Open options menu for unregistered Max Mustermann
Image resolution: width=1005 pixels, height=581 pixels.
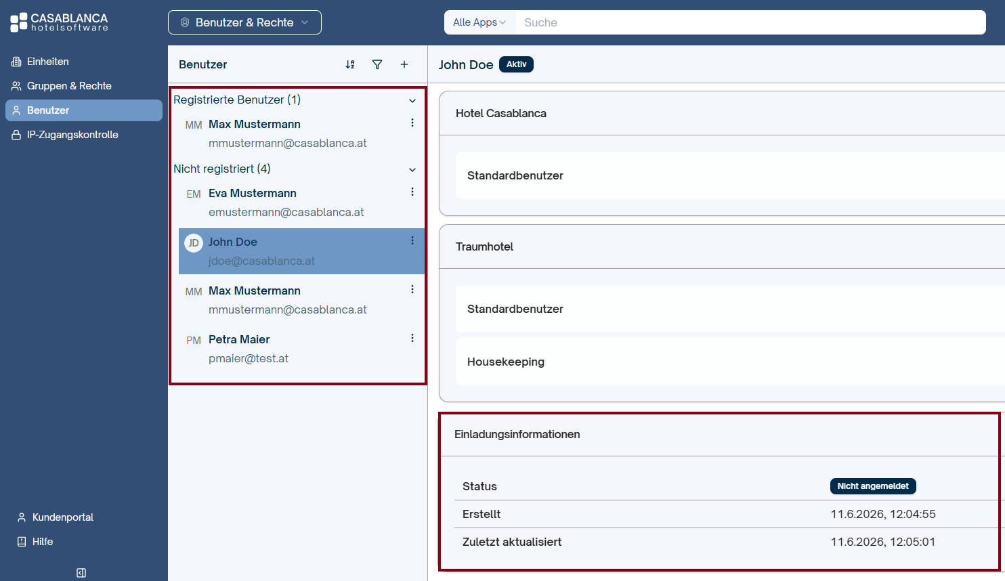click(412, 289)
